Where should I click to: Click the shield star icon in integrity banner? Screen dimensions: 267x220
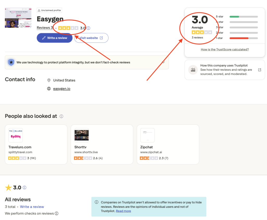point(11,62)
